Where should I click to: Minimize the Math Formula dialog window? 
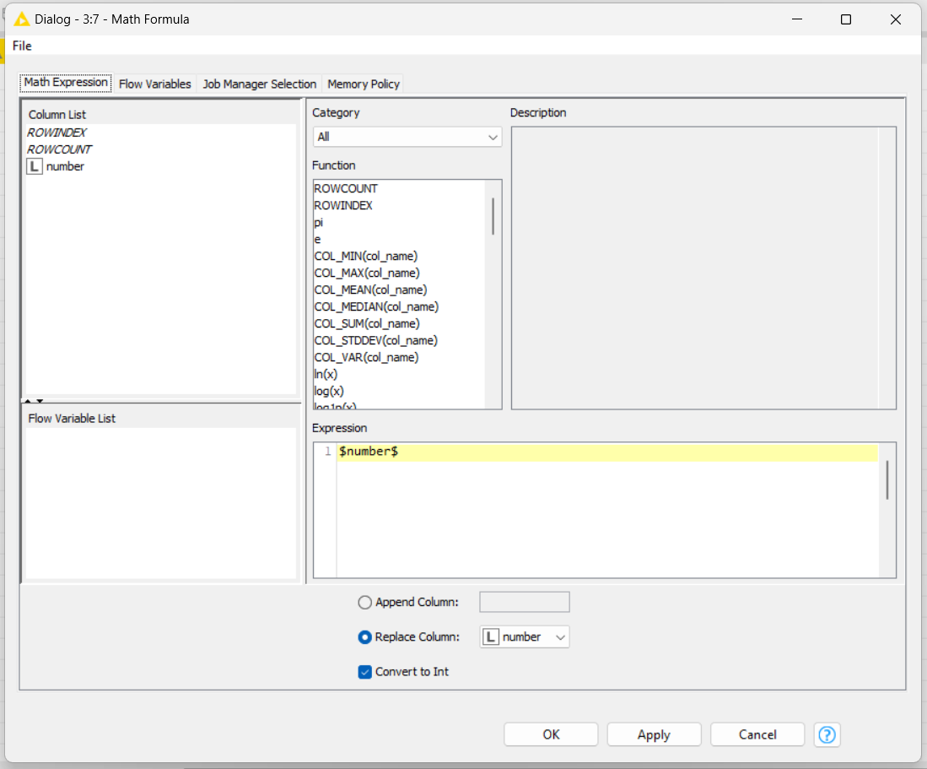pos(797,19)
